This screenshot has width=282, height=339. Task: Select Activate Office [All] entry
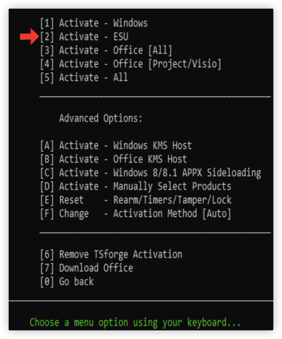106,50
